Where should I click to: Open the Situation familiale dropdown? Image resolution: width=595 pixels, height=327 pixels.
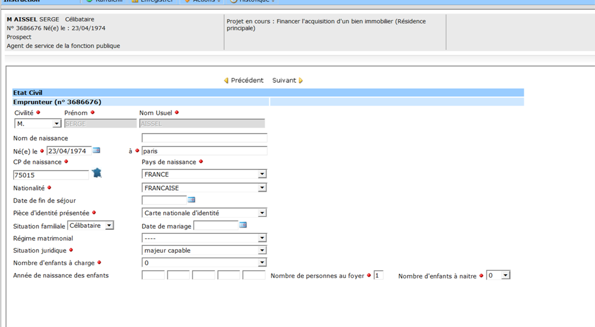tap(109, 226)
